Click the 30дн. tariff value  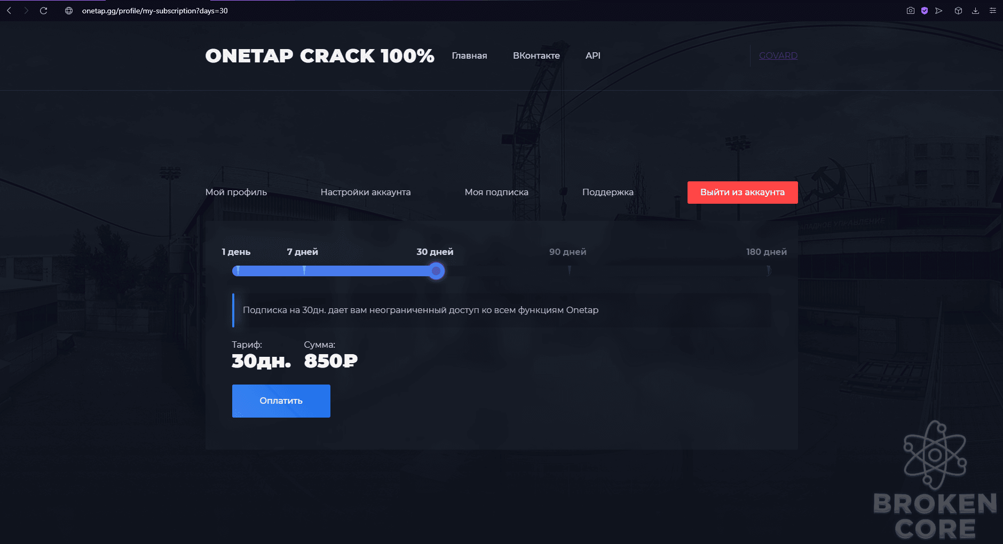tap(261, 361)
